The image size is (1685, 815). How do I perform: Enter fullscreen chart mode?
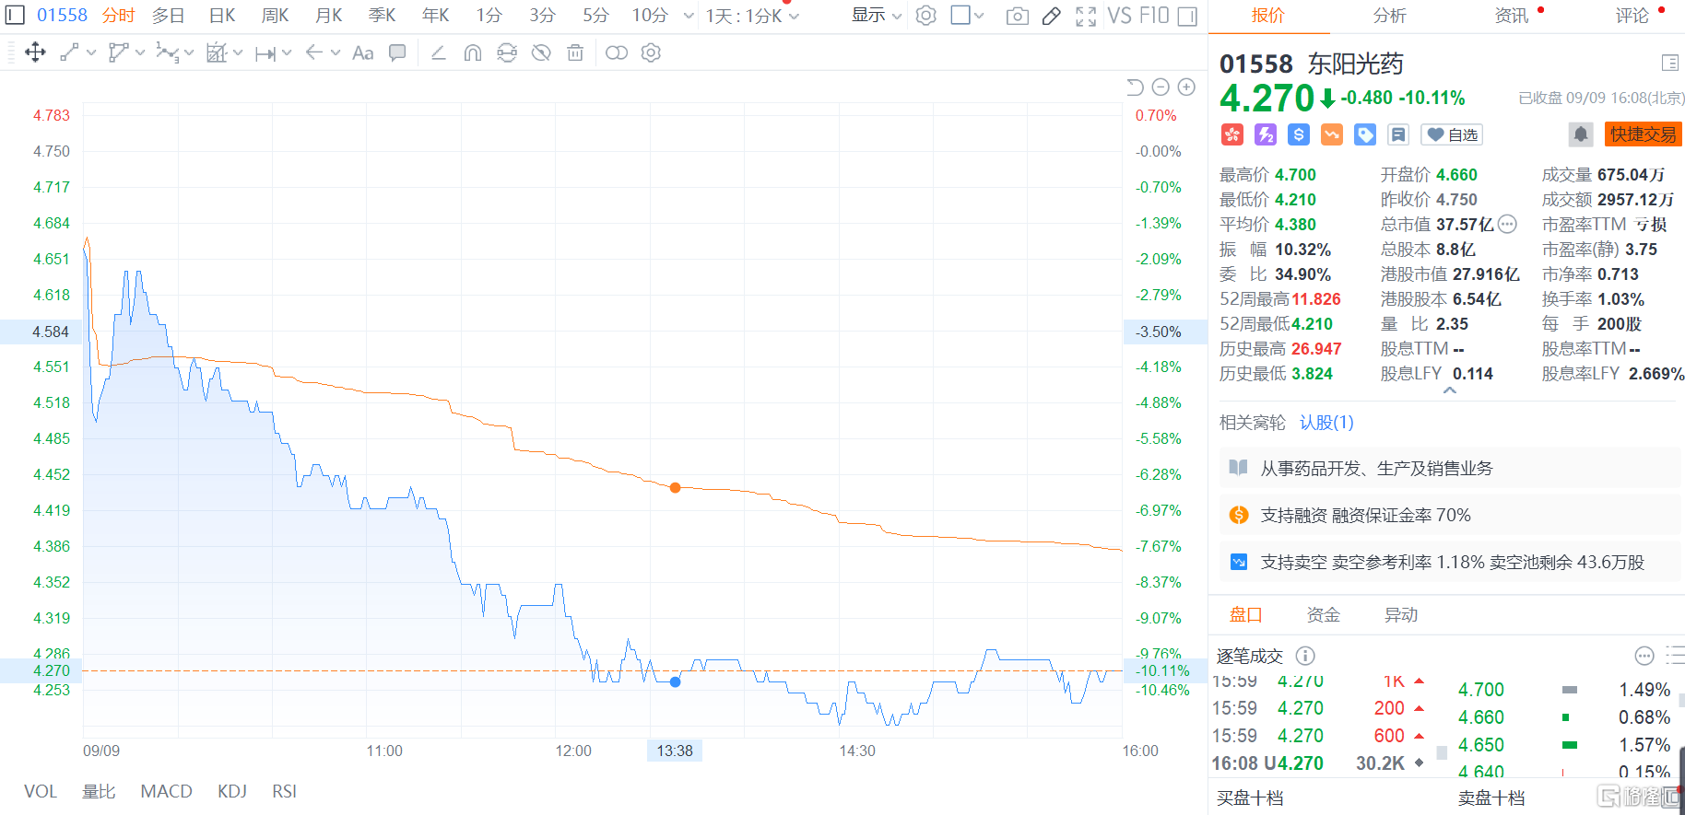[1086, 16]
